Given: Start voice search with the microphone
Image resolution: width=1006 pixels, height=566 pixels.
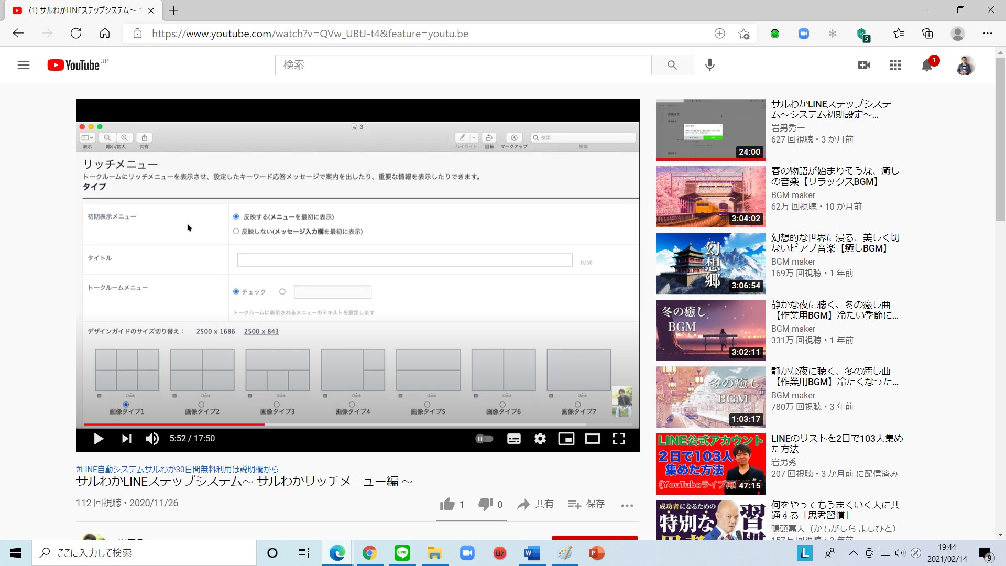Looking at the screenshot, I should pyautogui.click(x=710, y=65).
